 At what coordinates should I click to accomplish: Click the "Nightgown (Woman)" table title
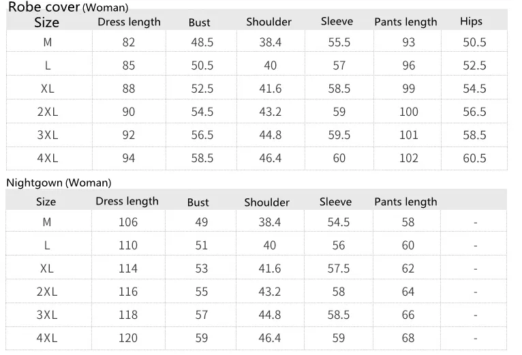click(x=59, y=183)
